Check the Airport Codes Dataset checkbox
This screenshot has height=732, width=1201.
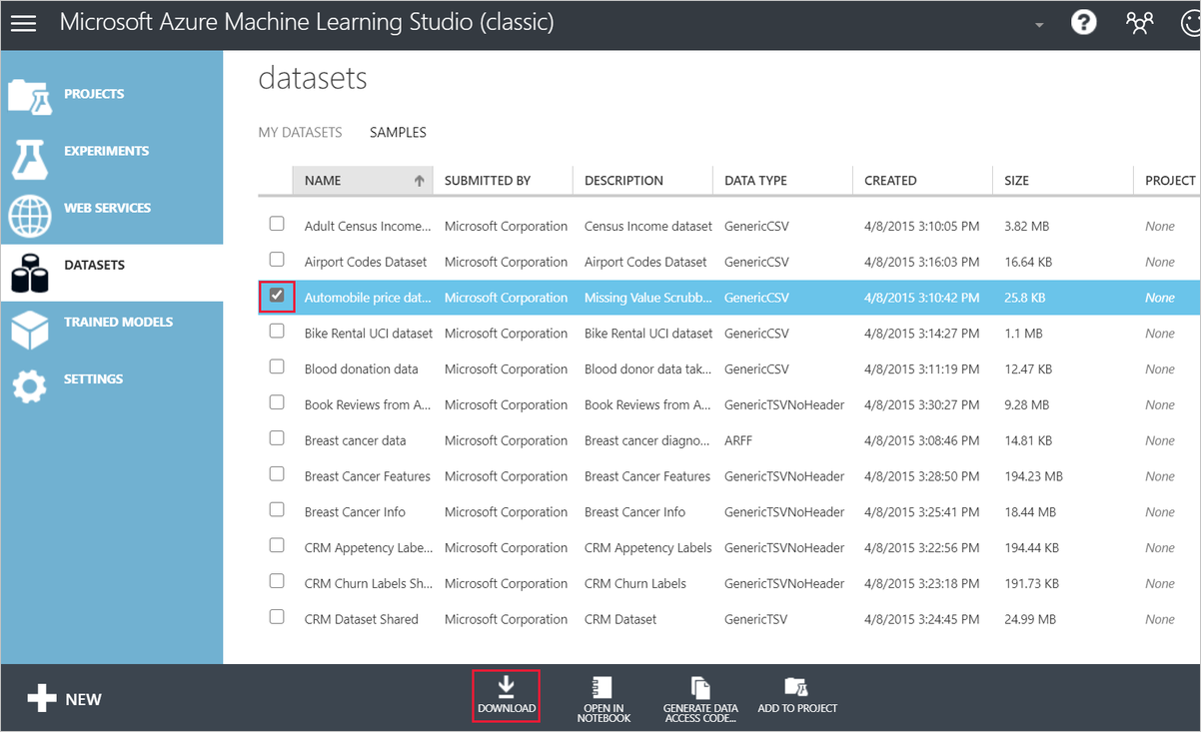point(277,260)
